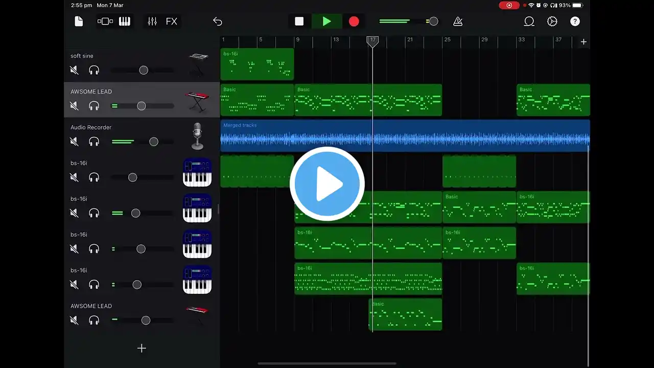The width and height of the screenshot is (654, 368).
Task: Mute the lowest bs-16i track
Action: [74, 285]
